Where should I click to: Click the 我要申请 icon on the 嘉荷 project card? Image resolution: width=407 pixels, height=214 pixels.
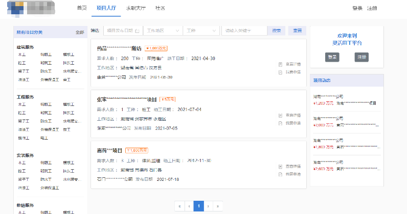[280, 174]
